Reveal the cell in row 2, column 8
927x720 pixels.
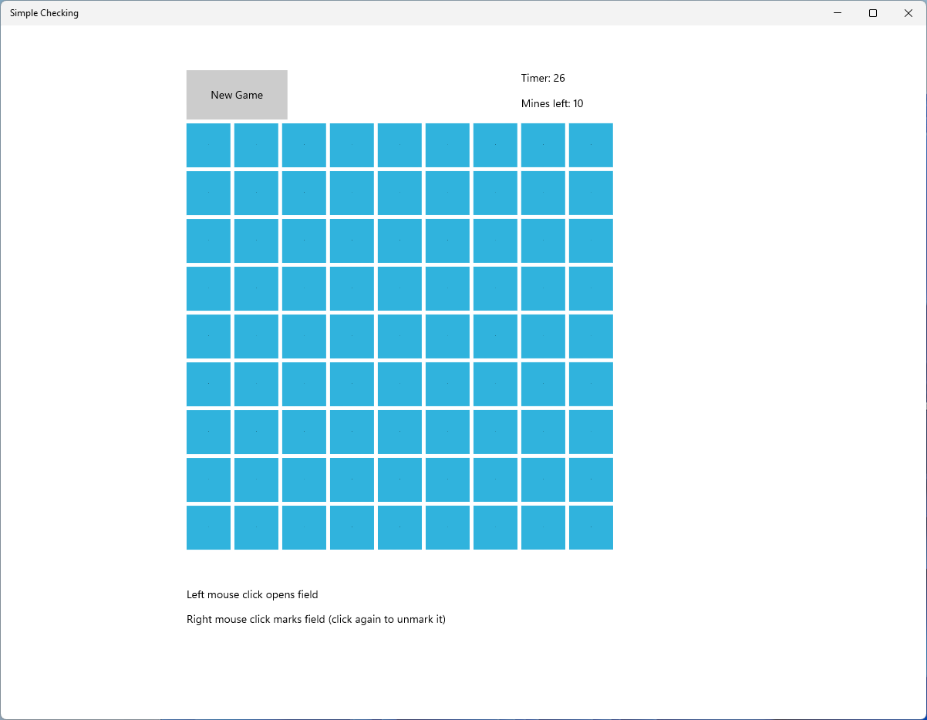(543, 193)
